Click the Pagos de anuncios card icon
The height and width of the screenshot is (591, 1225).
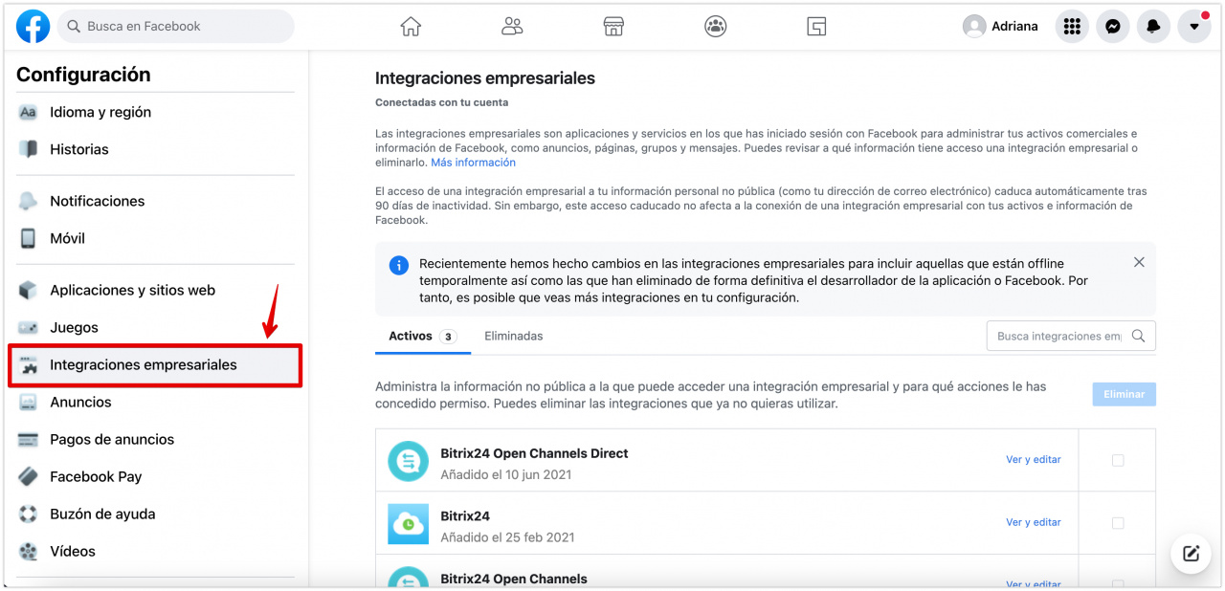click(28, 439)
